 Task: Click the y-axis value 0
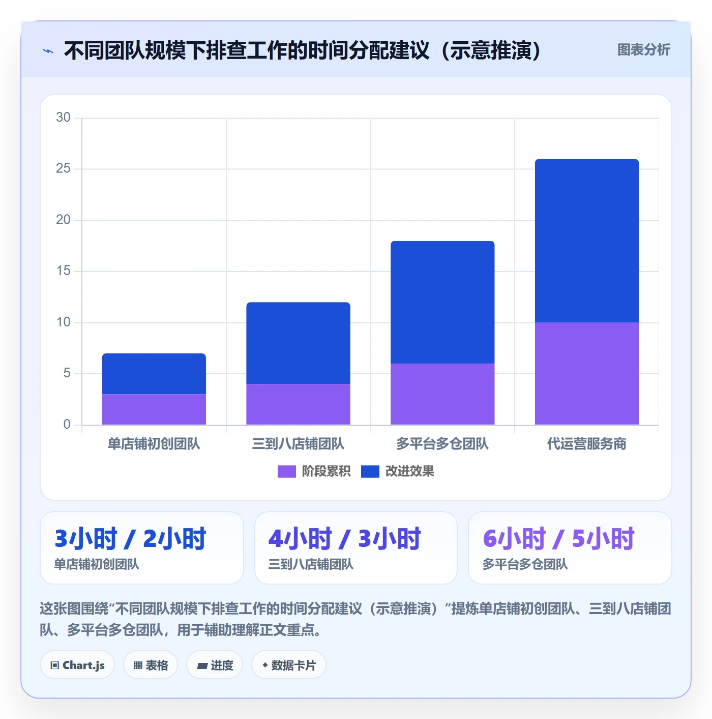(x=67, y=425)
